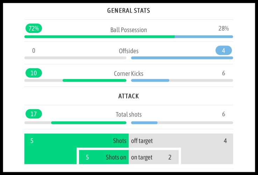Click the blue corner kicks bar
258x175 pixels.
tap(150, 80)
